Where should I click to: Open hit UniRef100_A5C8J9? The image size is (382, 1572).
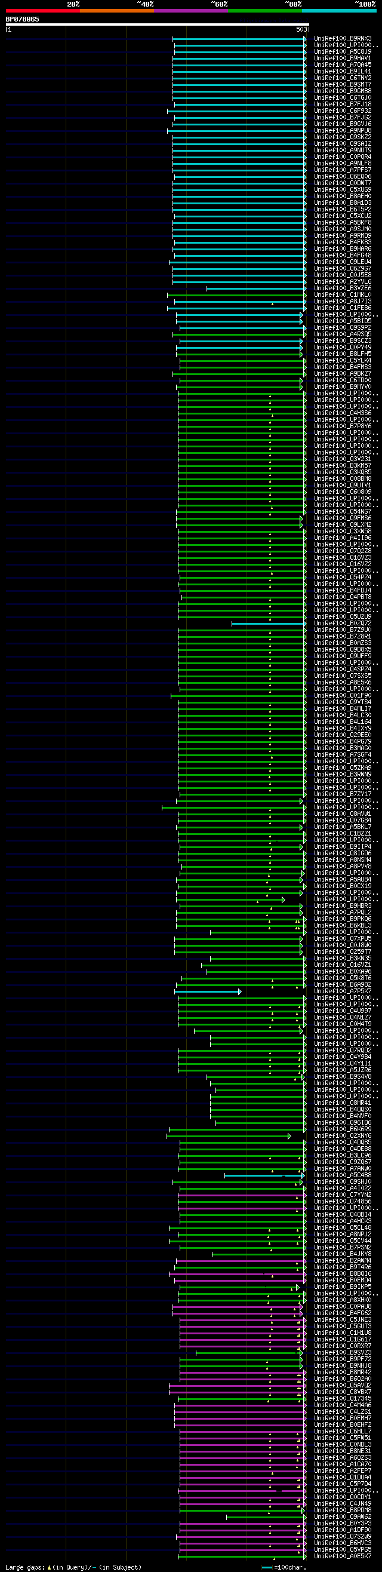tap(343, 52)
